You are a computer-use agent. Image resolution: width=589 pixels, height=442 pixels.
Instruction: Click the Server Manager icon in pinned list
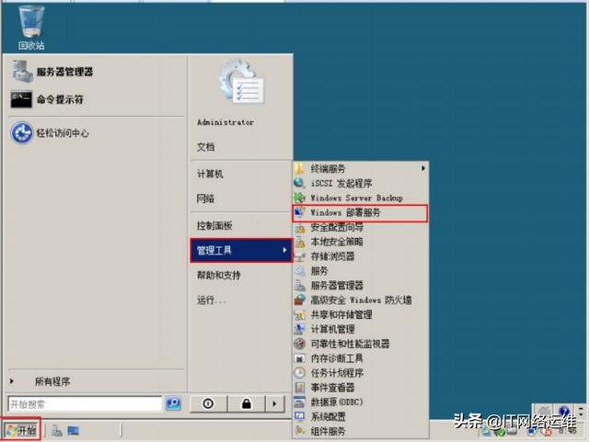pyautogui.click(x=22, y=72)
